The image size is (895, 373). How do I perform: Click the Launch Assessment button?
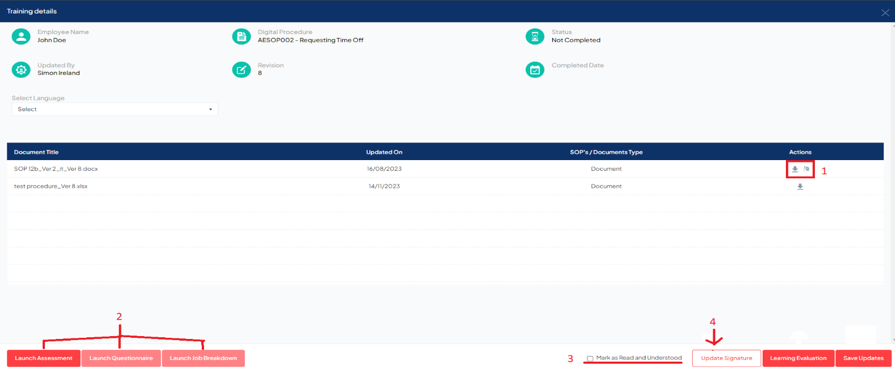click(x=44, y=358)
